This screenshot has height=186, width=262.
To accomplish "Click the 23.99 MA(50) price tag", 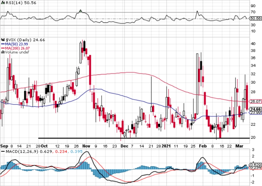I will [255, 113].
